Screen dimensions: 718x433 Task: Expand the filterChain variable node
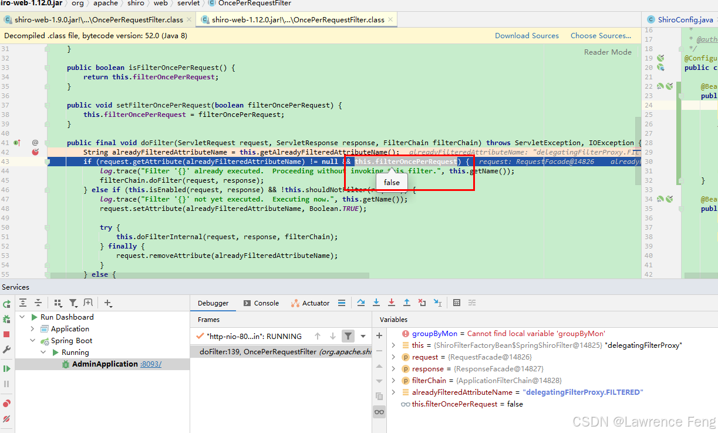(393, 380)
